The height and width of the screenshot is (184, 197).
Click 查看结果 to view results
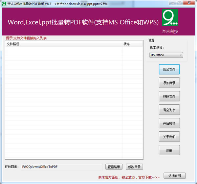[x=114, y=167]
